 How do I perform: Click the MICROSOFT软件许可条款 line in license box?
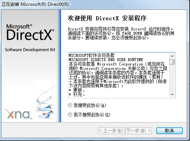tap(92, 55)
